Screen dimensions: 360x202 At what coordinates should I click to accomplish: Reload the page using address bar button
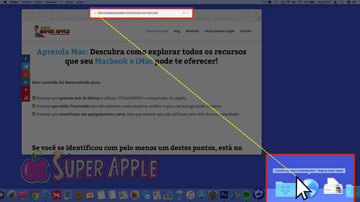click(188, 13)
